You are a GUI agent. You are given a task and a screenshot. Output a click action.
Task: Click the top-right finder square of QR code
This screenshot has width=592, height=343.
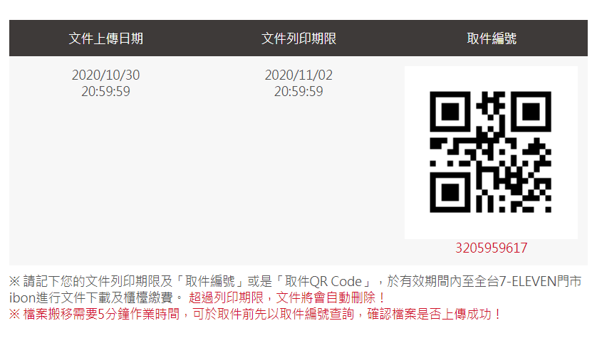(531, 111)
